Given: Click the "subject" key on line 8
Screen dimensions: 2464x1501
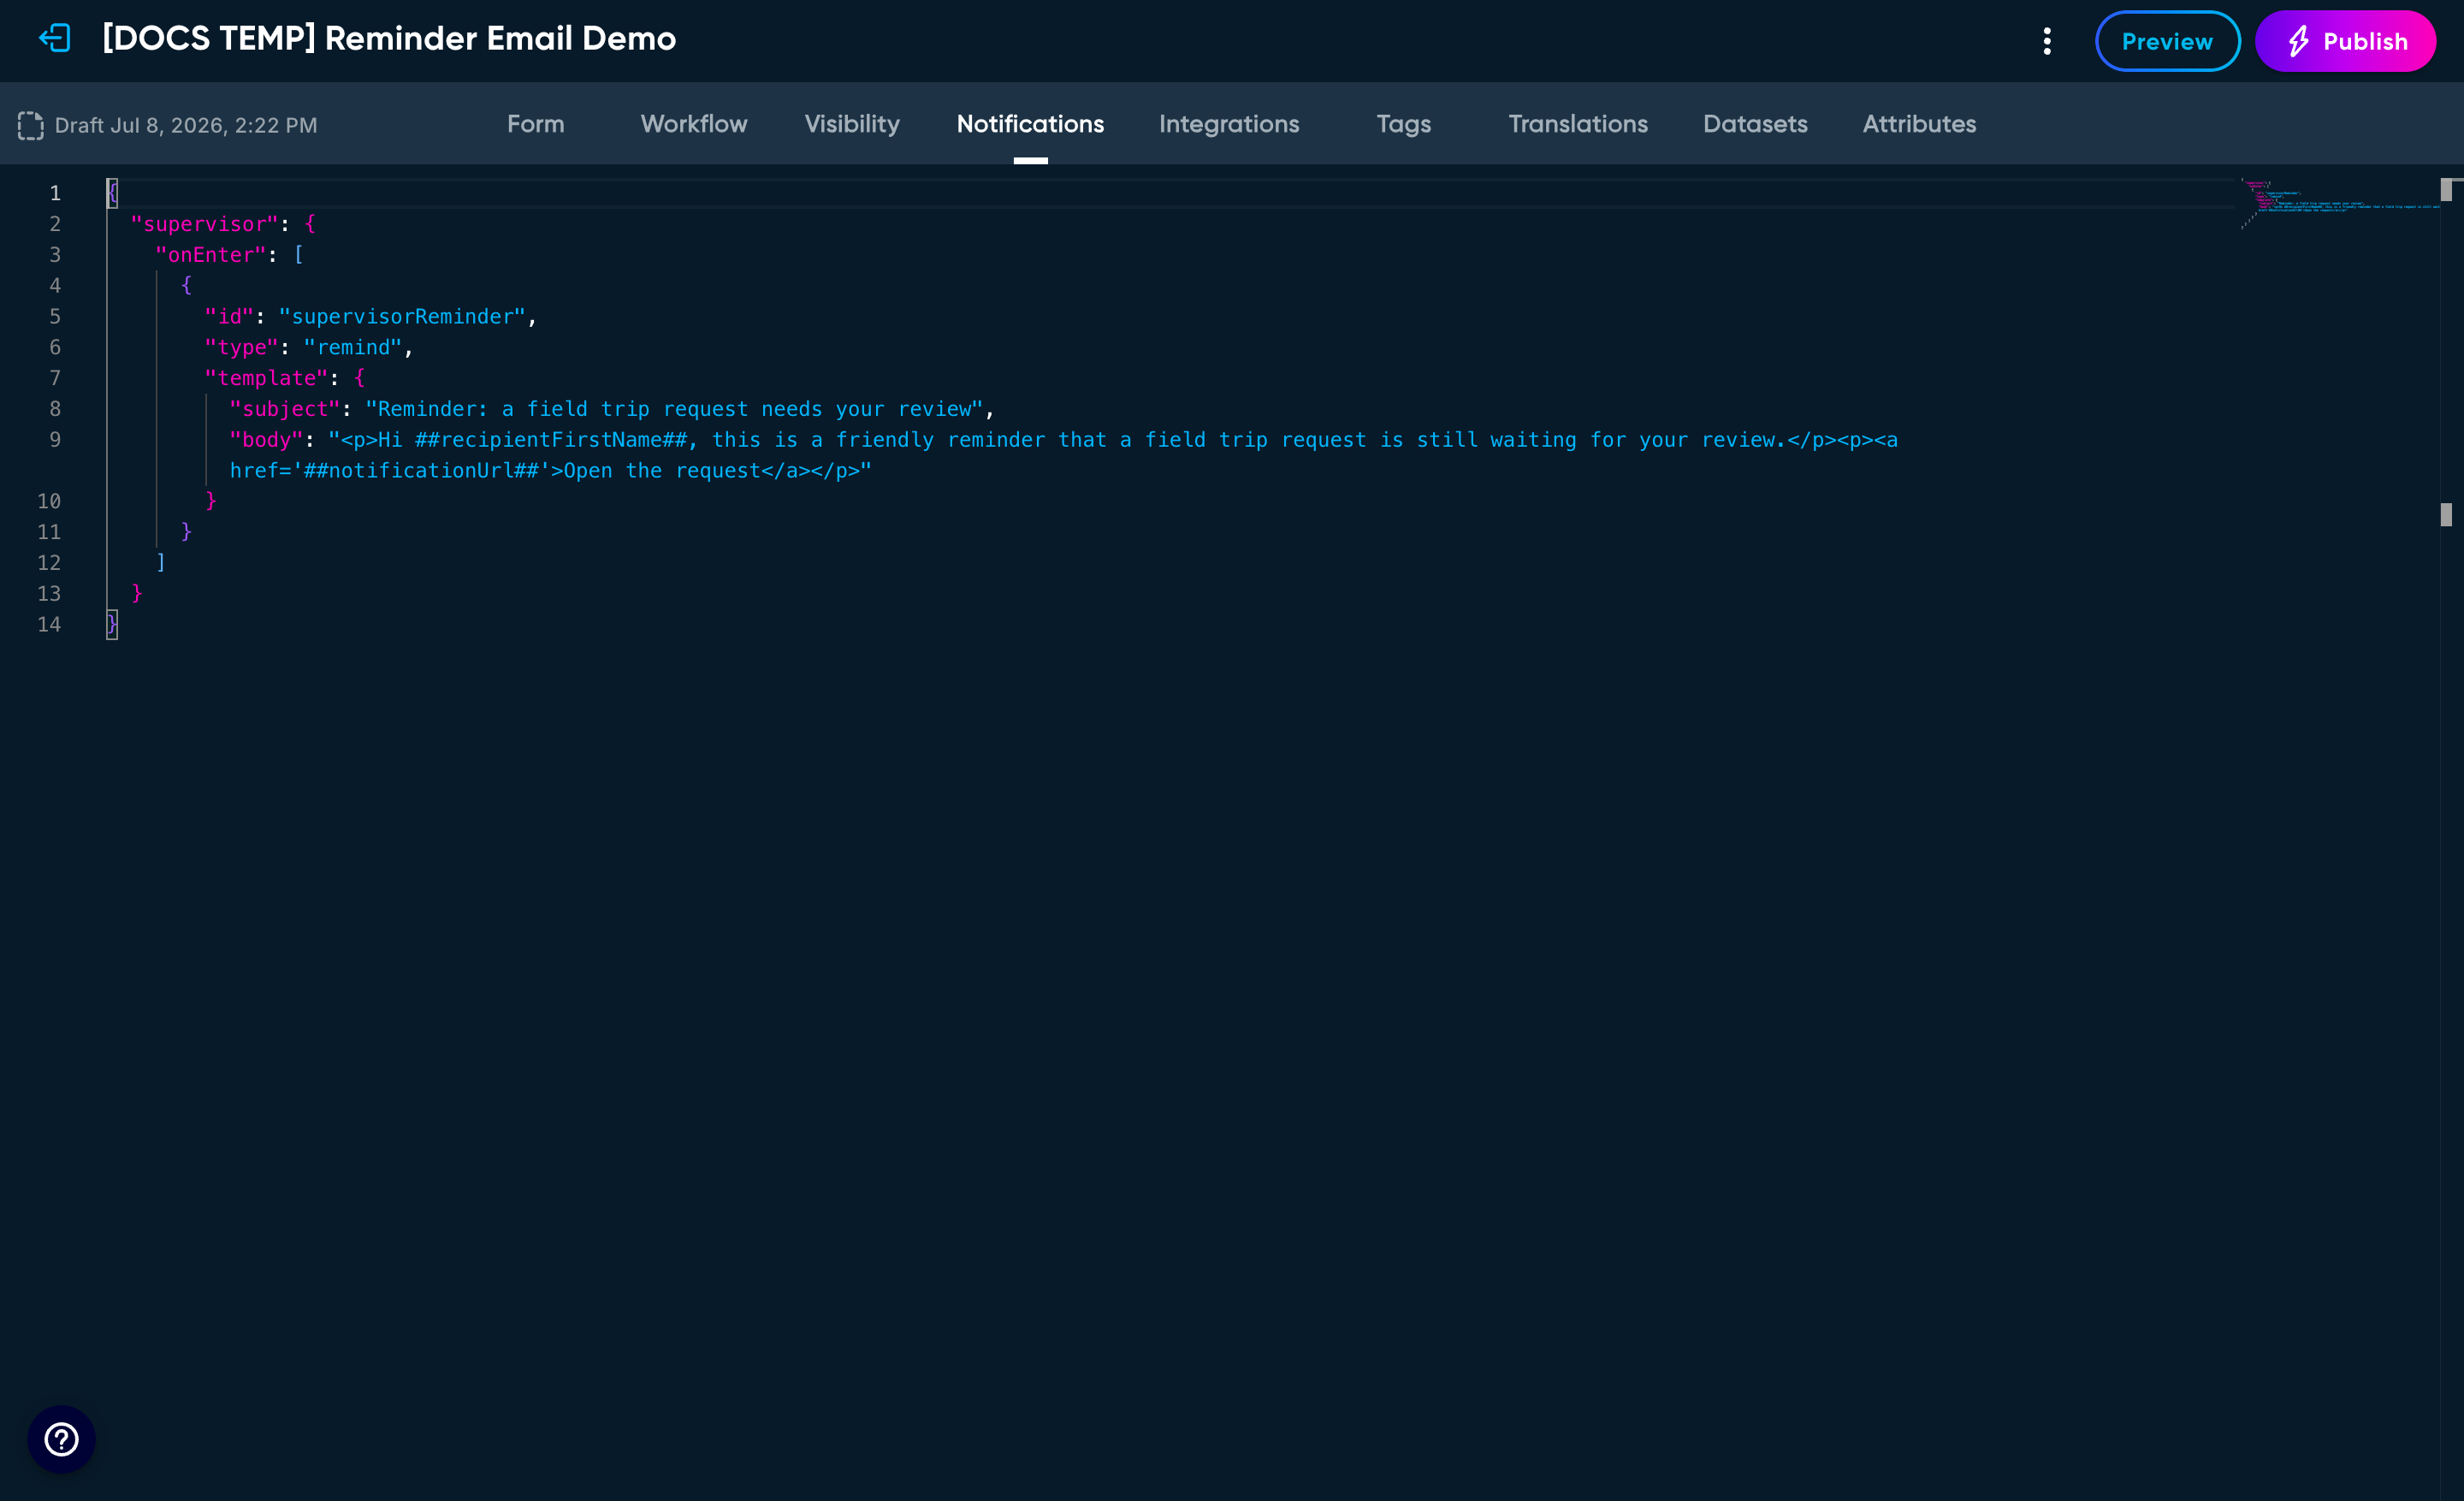Looking at the screenshot, I should coord(285,409).
